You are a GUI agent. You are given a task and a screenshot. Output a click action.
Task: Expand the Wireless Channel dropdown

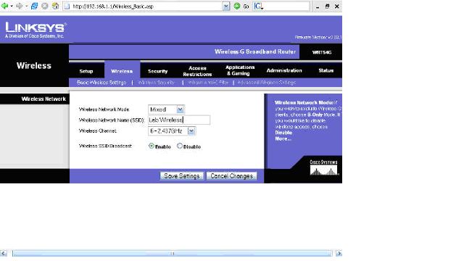[191, 130]
